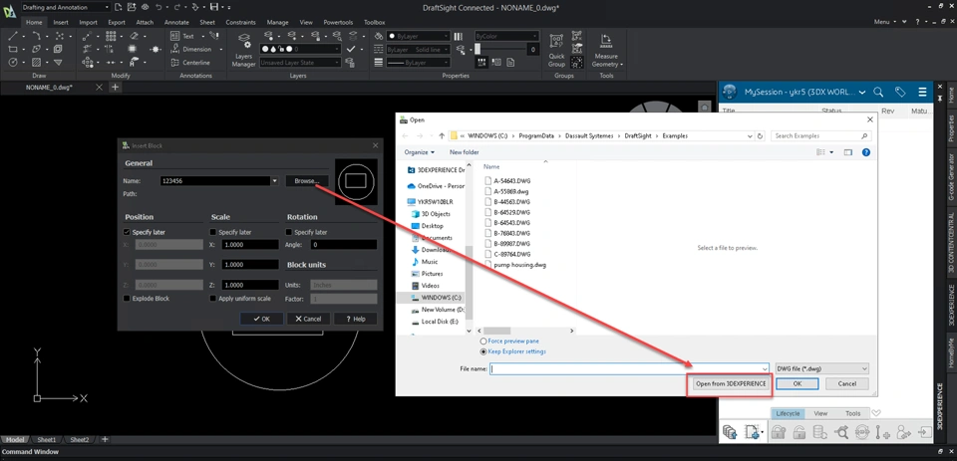Select the Centerline annotation tool

click(x=189, y=63)
